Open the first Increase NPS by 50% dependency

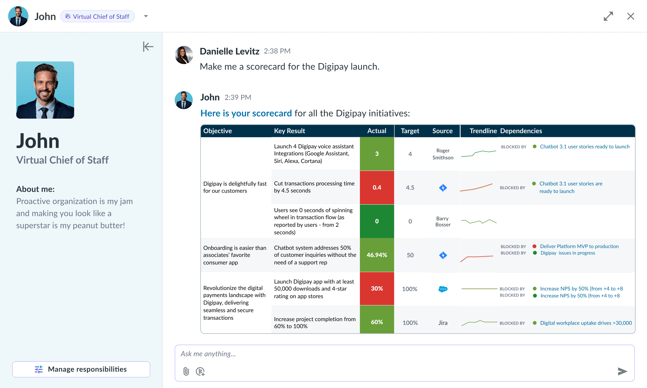tap(581, 289)
